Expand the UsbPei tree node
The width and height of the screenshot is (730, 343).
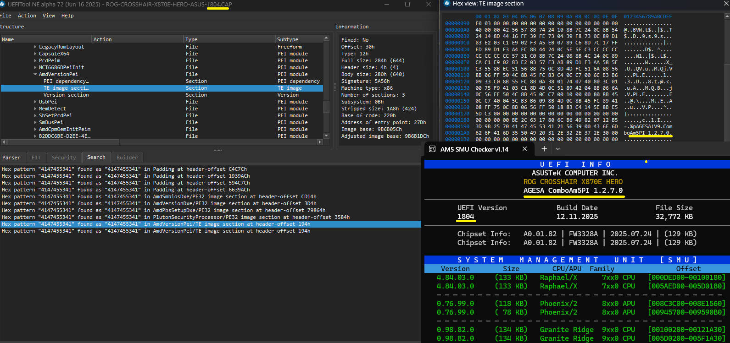[35, 102]
